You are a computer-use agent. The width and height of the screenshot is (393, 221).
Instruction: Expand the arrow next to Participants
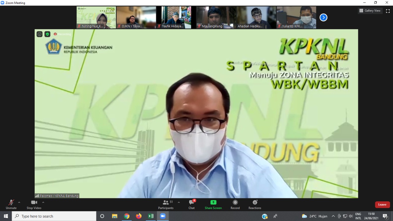tap(179, 203)
